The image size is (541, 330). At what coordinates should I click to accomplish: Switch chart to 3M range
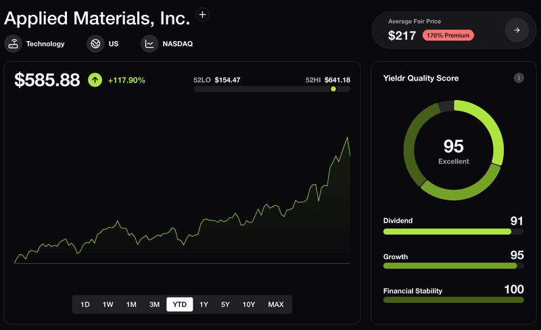[155, 304]
